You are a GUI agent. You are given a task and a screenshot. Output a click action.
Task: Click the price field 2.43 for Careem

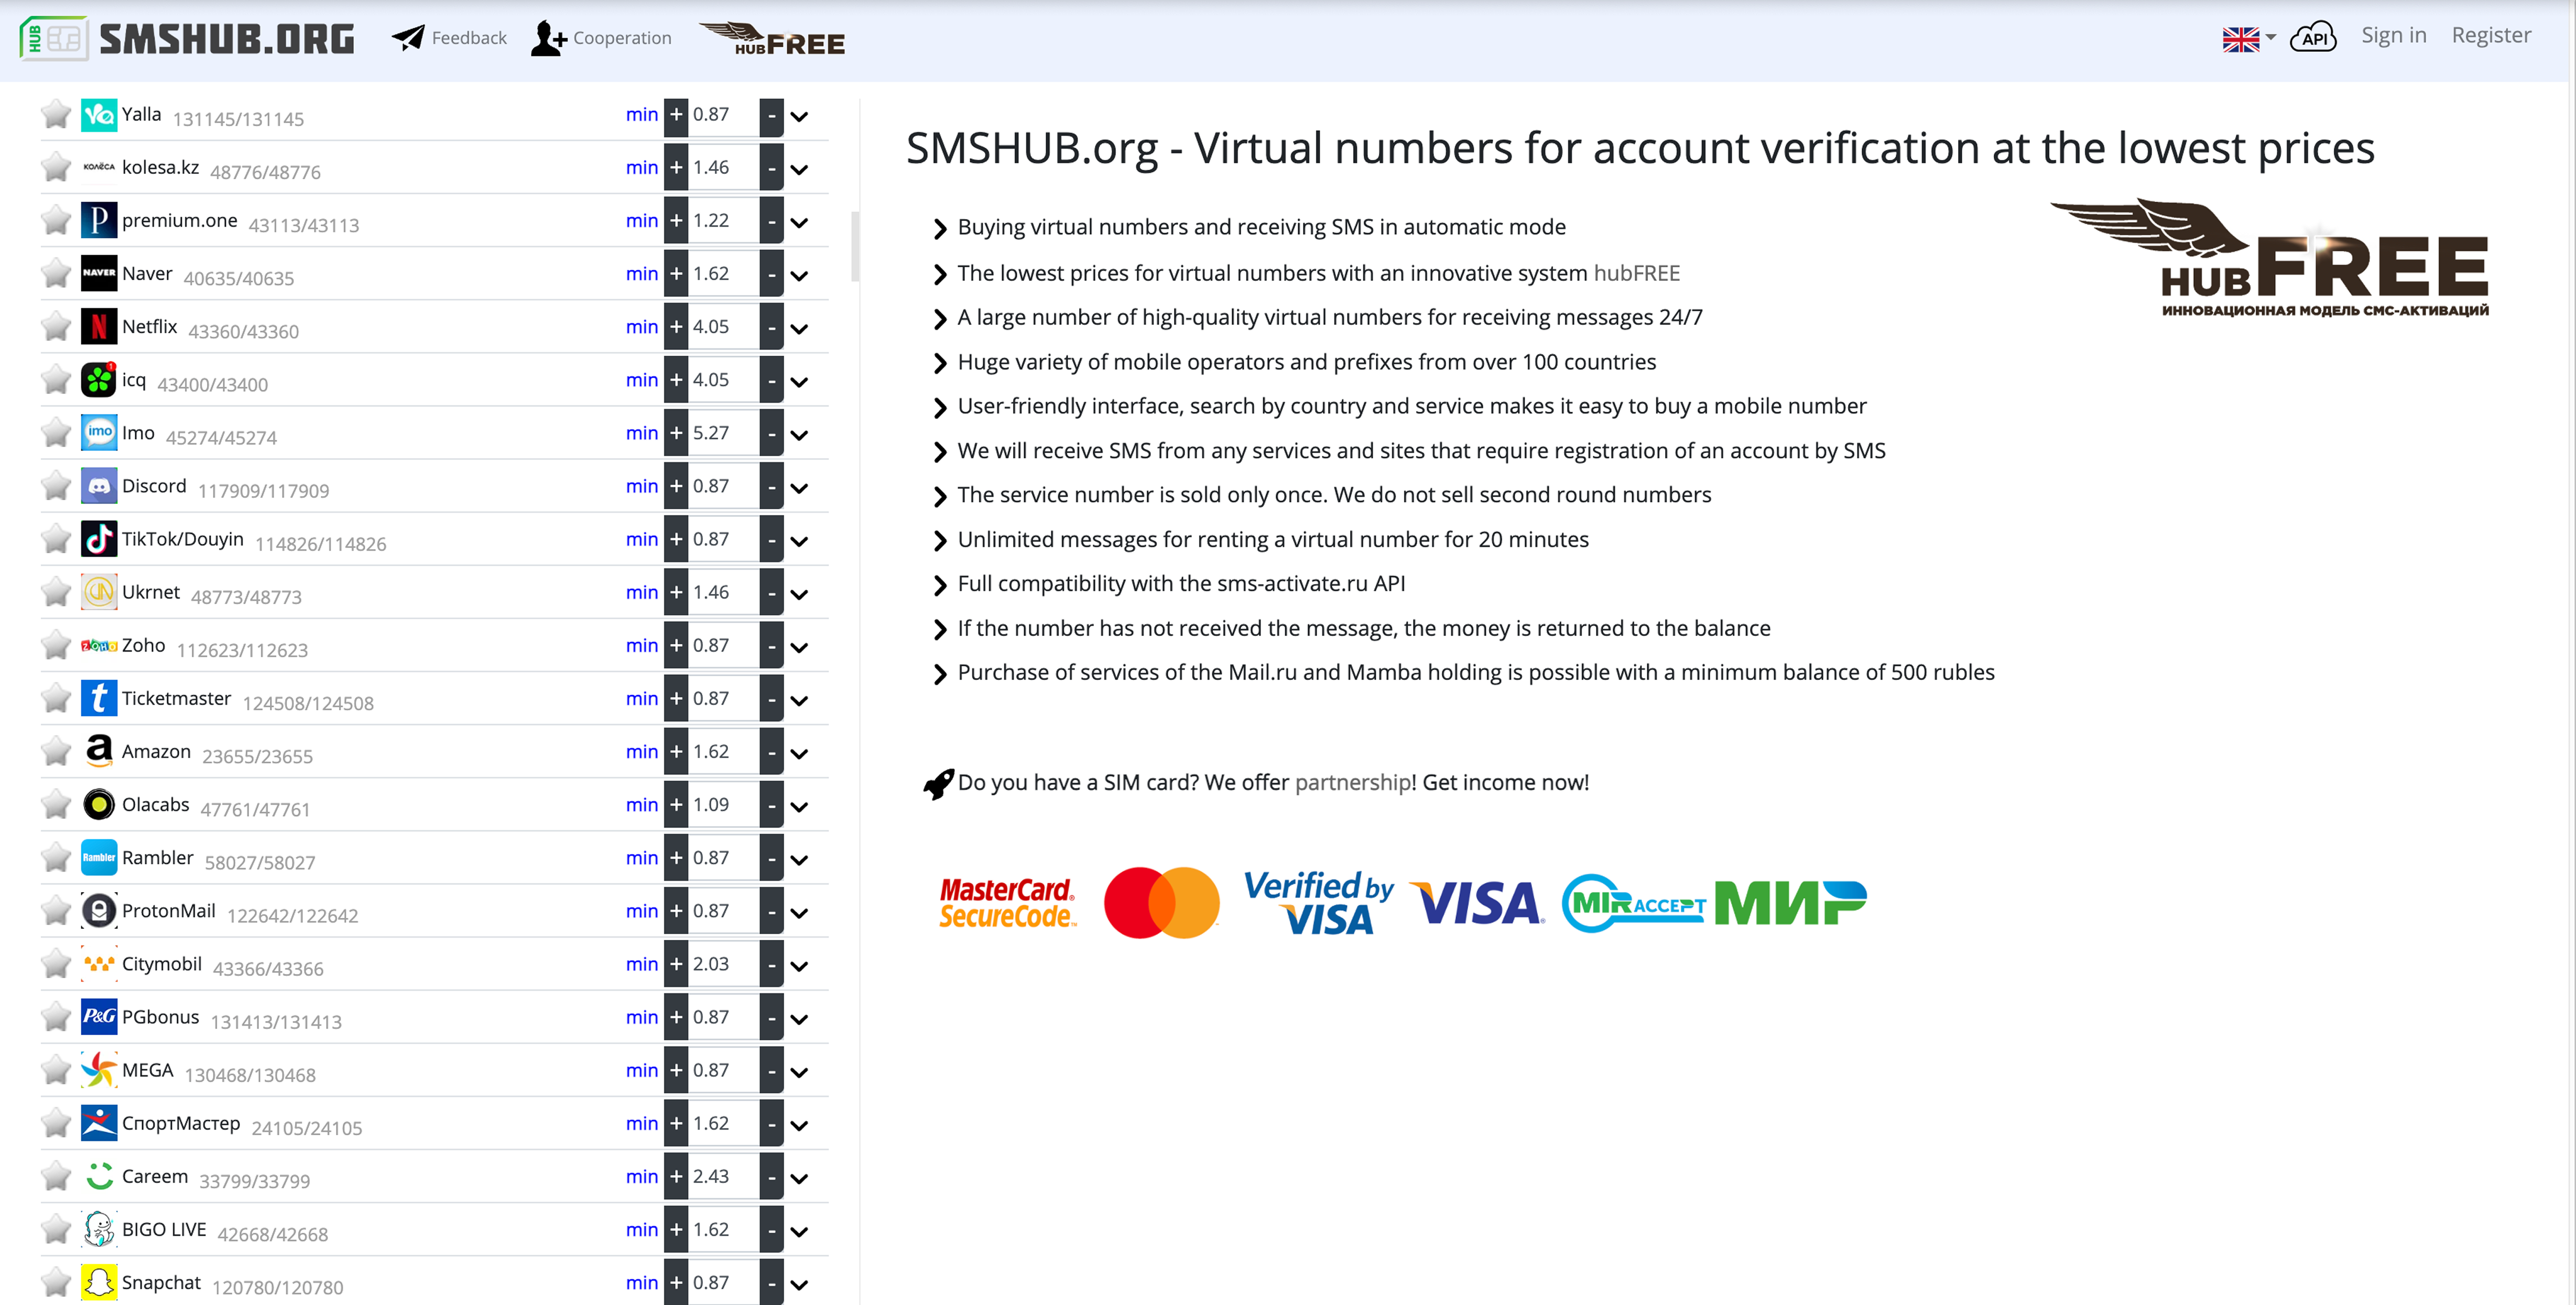pyautogui.click(x=723, y=1177)
